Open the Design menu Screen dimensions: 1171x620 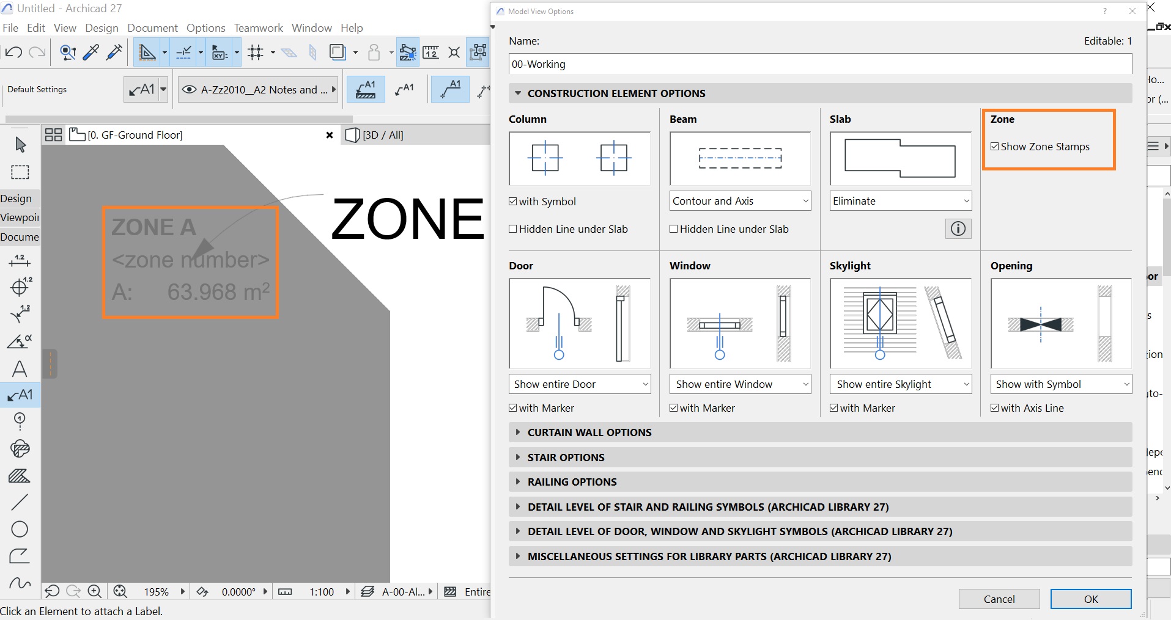pos(102,28)
